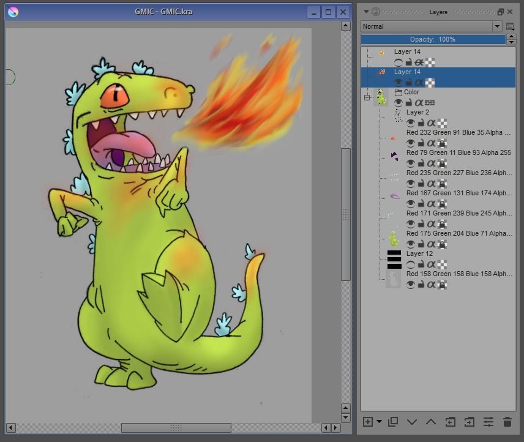Click the Color group dinosaur thumbnail
This screenshot has width=524, height=442.
tap(381, 97)
